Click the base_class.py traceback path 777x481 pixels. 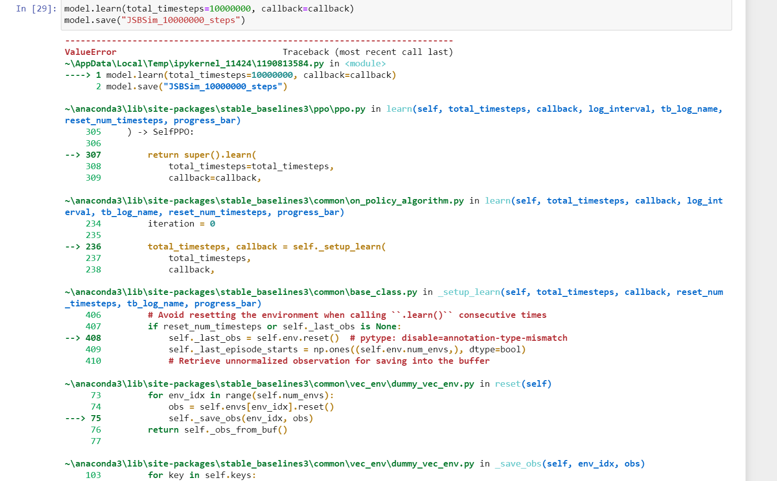tap(240, 292)
